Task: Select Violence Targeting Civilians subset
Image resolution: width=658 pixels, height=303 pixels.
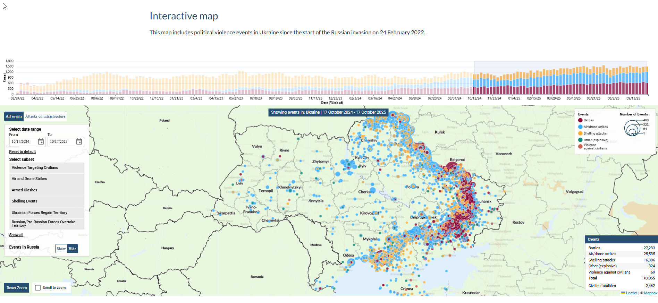Action: pyautogui.click(x=47, y=168)
